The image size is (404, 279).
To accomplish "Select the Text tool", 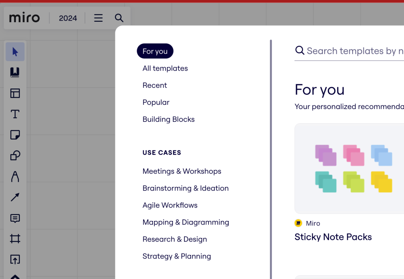I will (15, 114).
